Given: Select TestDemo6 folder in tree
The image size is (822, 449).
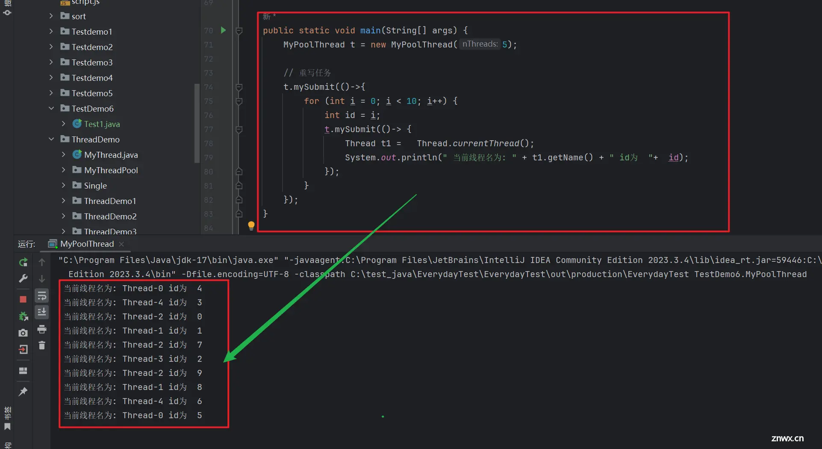Looking at the screenshot, I should pyautogui.click(x=92, y=109).
